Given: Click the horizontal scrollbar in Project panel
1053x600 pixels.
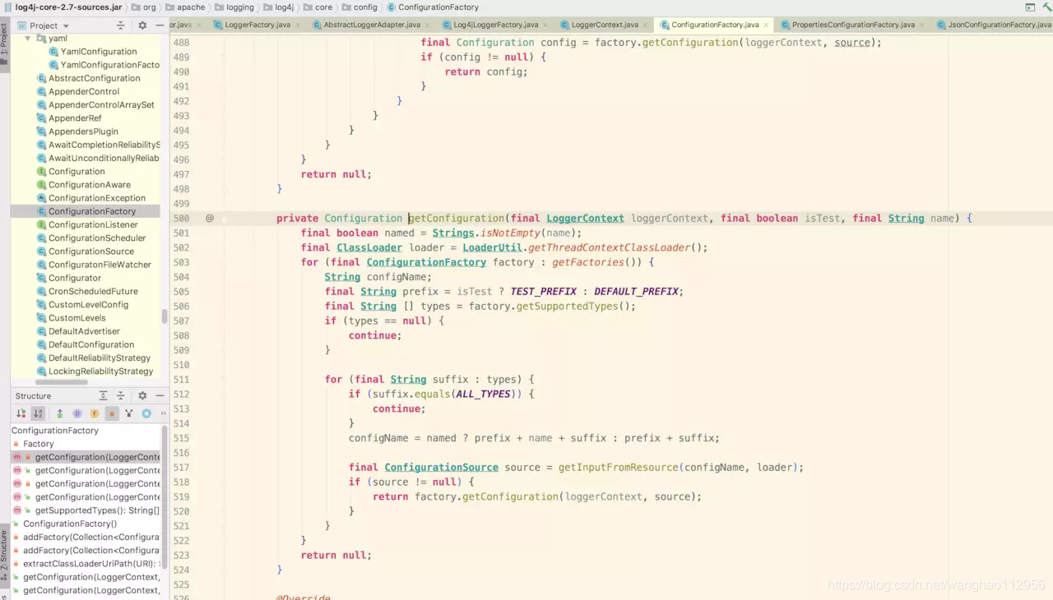Looking at the screenshot, I should [x=62, y=381].
